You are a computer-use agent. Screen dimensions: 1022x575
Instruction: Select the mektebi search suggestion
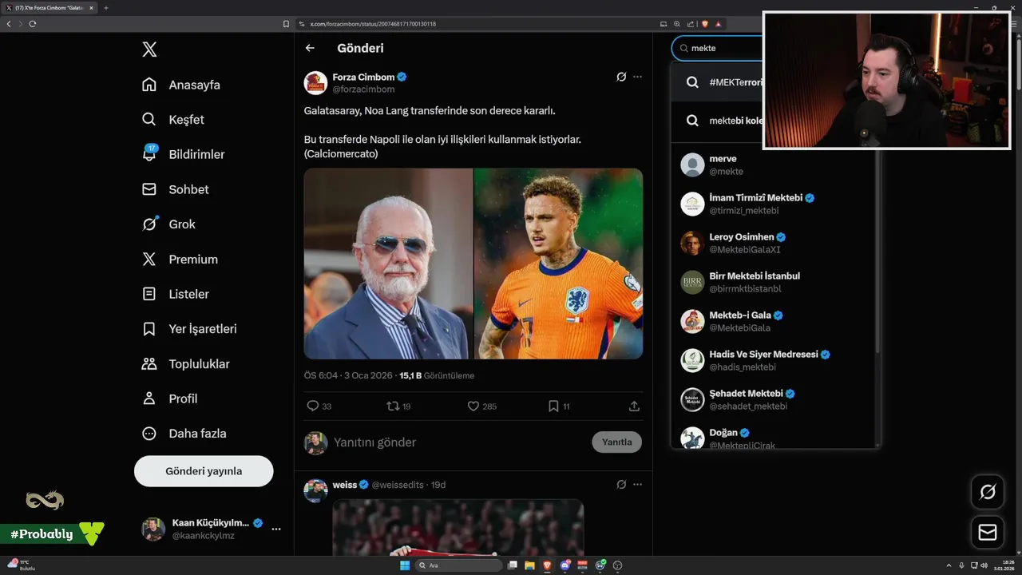pyautogui.click(x=717, y=121)
